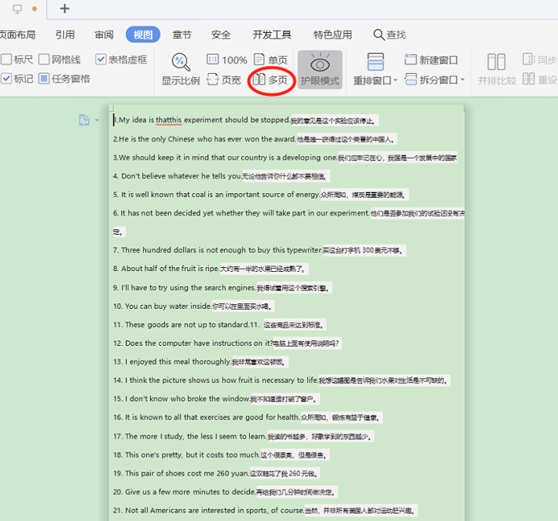Open the 特色应用 featured apps tab

pos(332,35)
